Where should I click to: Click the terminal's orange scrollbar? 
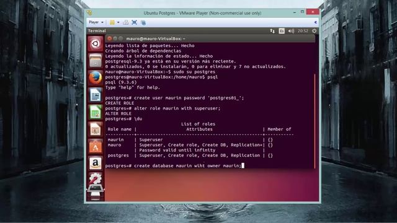[x=314, y=121]
